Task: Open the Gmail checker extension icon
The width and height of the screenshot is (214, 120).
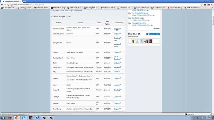Action: pyautogui.click(x=209, y=5)
